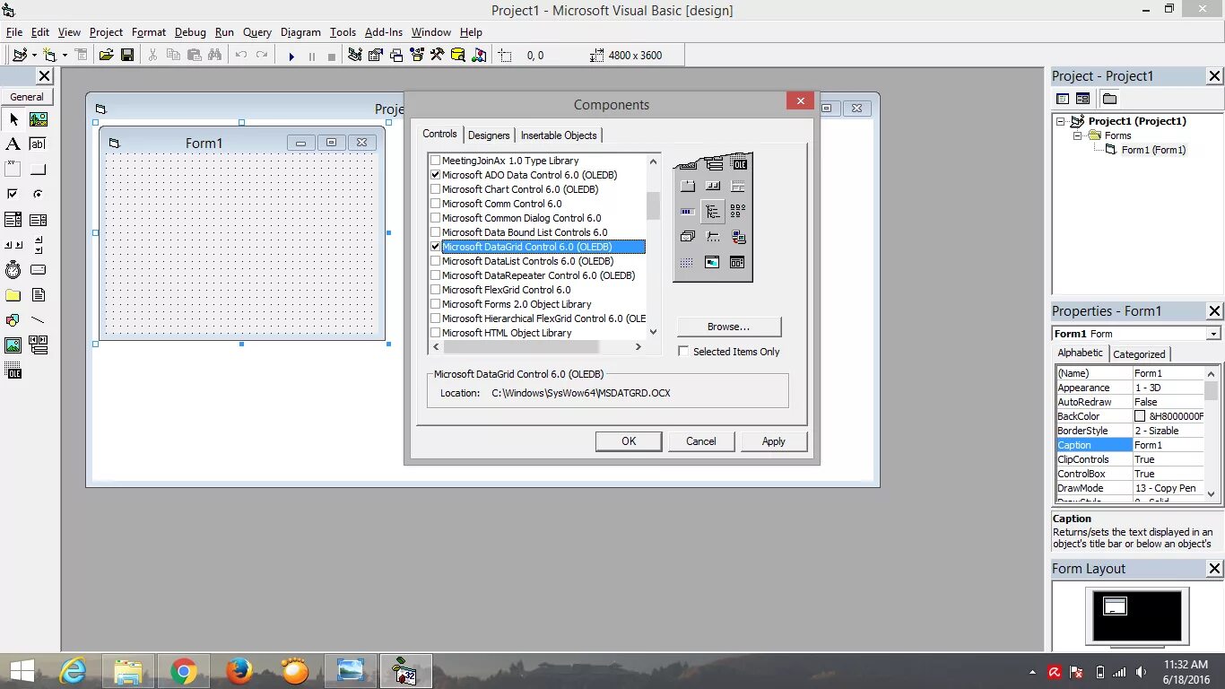Open the Add Form dropdown arrow
The height and width of the screenshot is (689, 1225).
pos(65,56)
